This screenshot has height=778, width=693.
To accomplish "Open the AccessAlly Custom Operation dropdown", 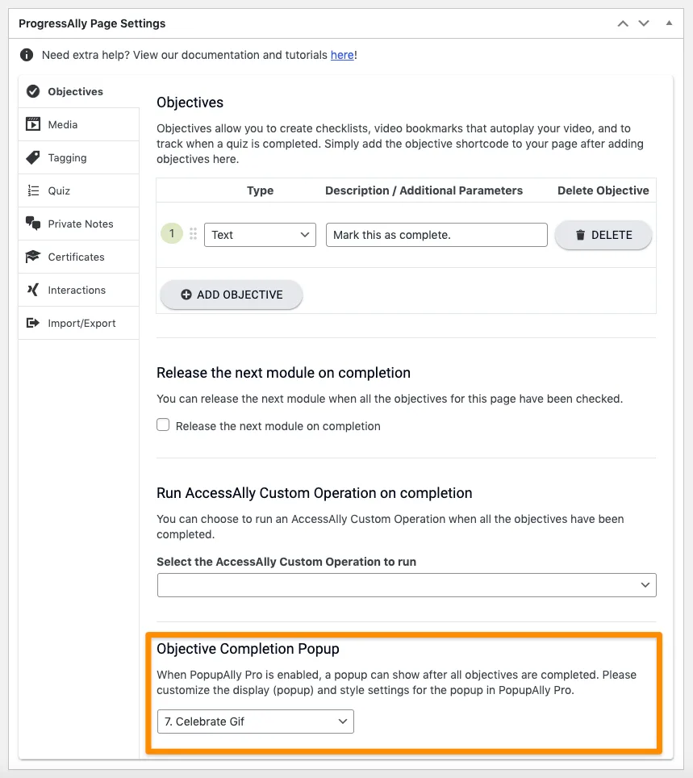I will (407, 584).
